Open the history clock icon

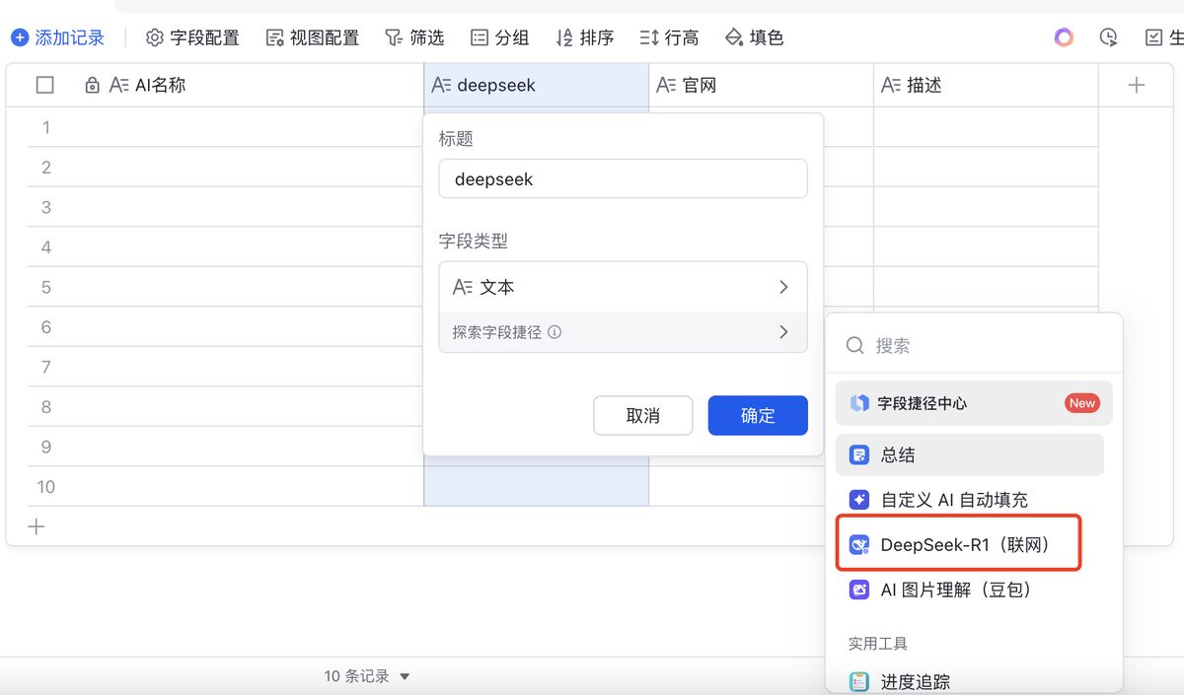1108,37
